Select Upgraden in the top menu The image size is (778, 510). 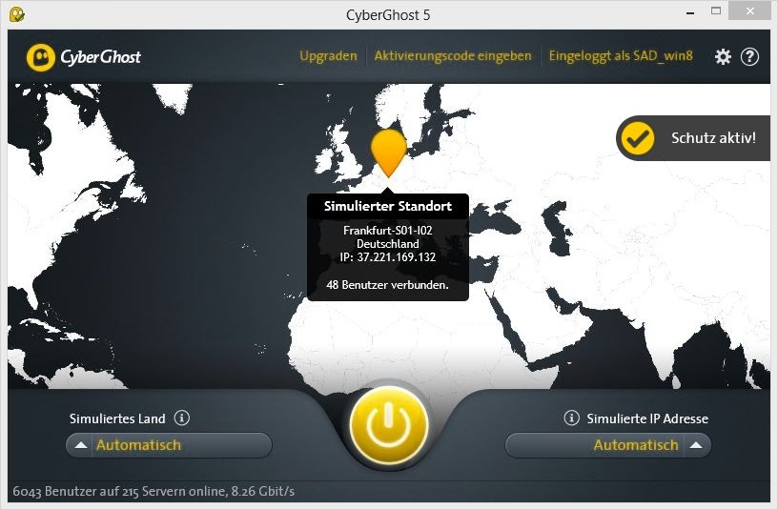coord(328,56)
